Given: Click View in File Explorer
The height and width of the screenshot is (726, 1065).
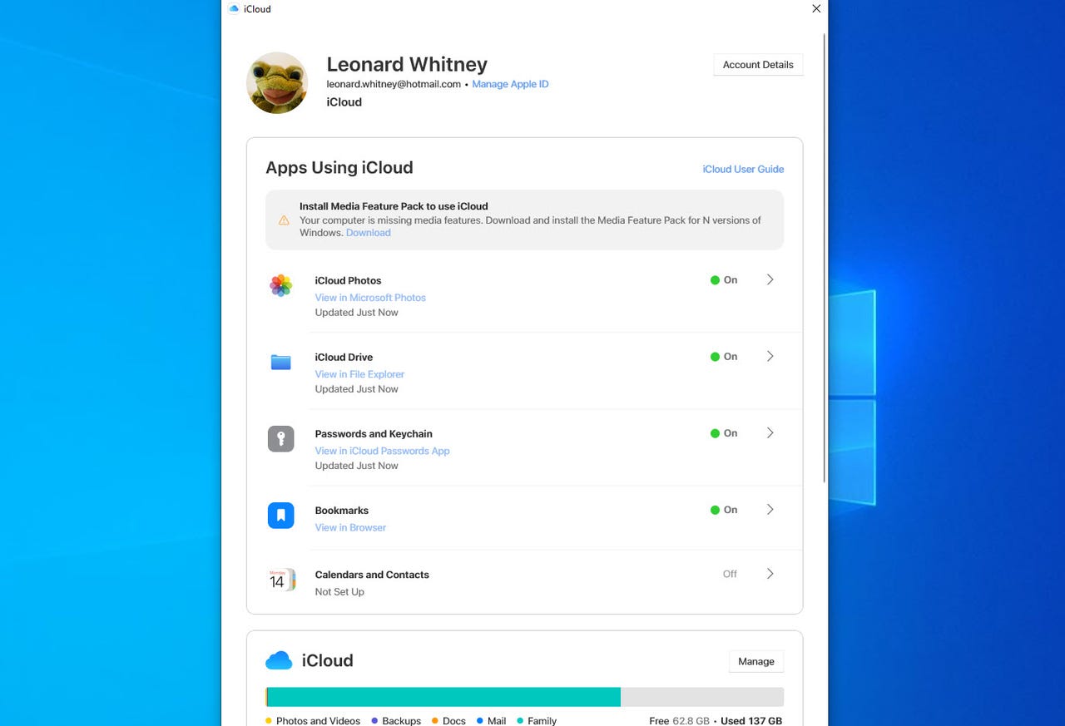Looking at the screenshot, I should (x=359, y=374).
